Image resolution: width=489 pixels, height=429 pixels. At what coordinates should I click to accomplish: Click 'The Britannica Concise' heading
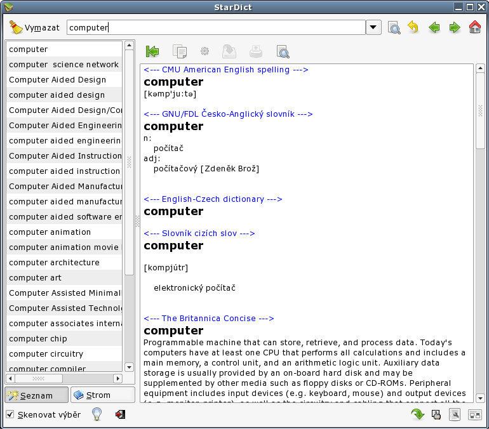pos(209,319)
